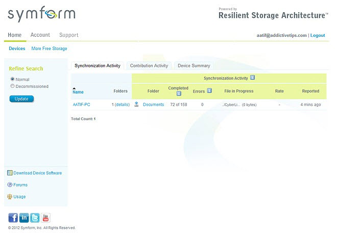Click the '(0 bytes)' file size text
This screenshot has height=233, width=337.
[249, 105]
